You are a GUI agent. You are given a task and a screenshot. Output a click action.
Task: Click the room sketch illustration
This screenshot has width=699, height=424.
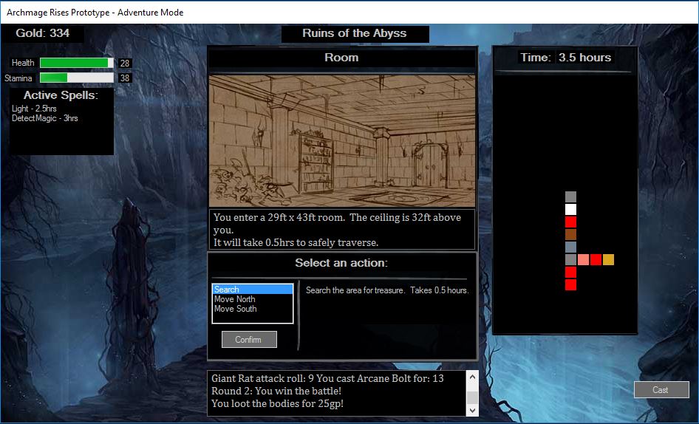pyautogui.click(x=342, y=140)
